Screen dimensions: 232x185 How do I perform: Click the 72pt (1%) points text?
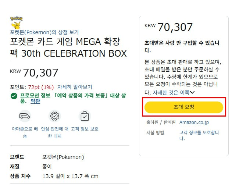[41, 87]
